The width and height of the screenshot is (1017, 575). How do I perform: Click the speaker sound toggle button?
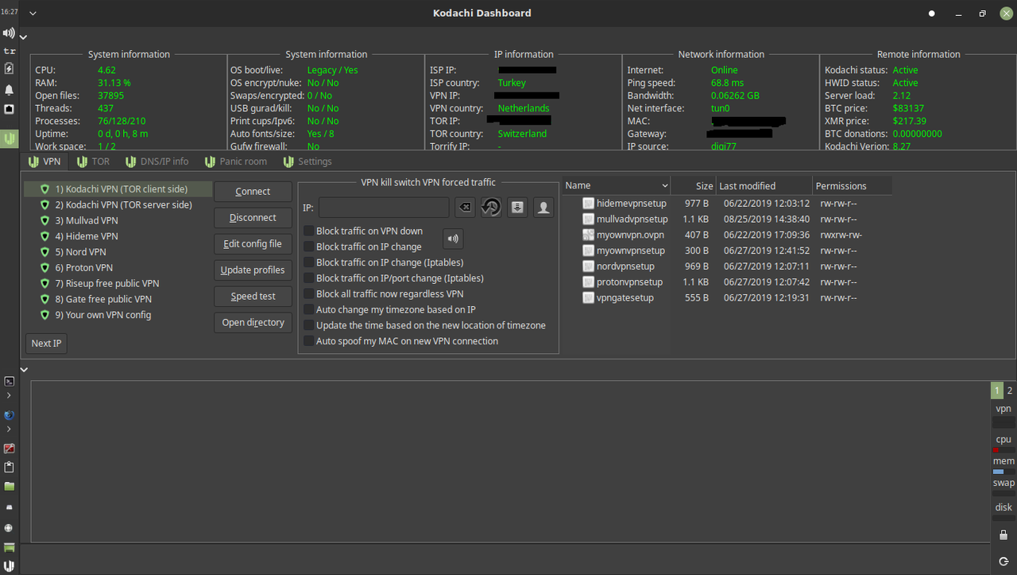coord(453,239)
